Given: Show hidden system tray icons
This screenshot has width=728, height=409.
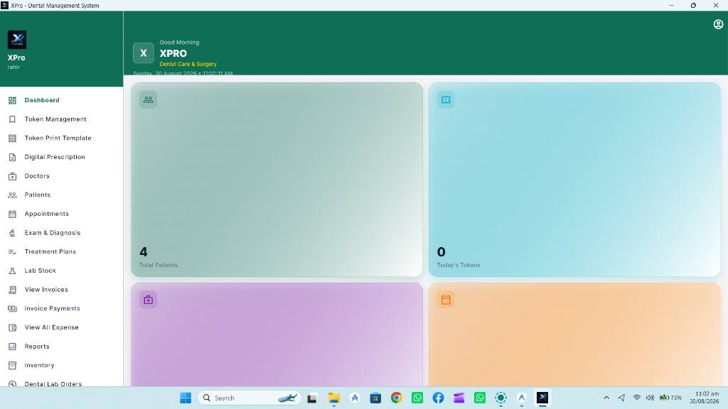Looking at the screenshot, I should pyautogui.click(x=606, y=398).
